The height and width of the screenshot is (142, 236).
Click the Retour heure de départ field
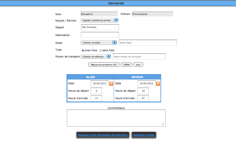coord(143,91)
